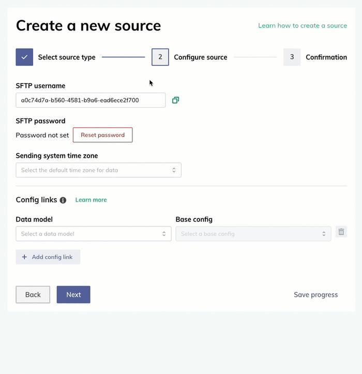Open the Data model dropdown
The width and height of the screenshot is (362, 374).
pyautogui.click(x=94, y=234)
